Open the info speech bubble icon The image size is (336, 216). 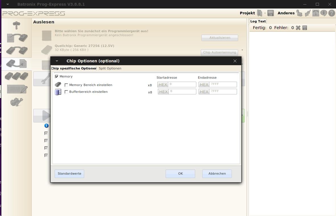(323, 13)
